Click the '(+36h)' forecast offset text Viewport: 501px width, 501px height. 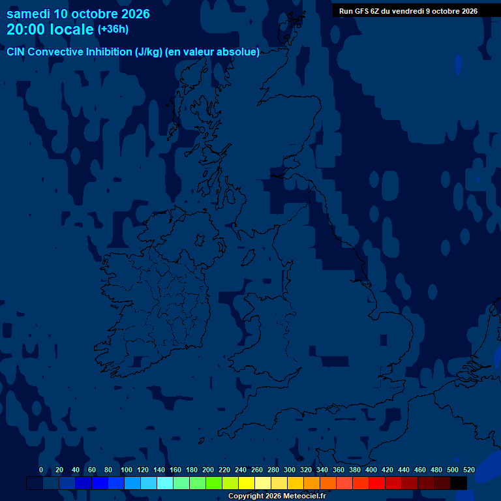click(113, 29)
